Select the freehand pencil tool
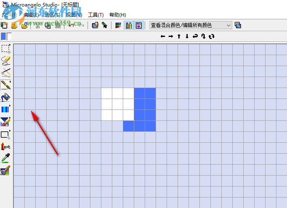 pos(6,61)
